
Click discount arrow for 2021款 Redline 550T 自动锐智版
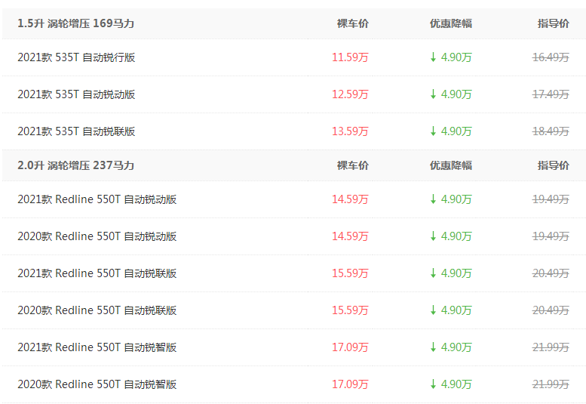433,347
